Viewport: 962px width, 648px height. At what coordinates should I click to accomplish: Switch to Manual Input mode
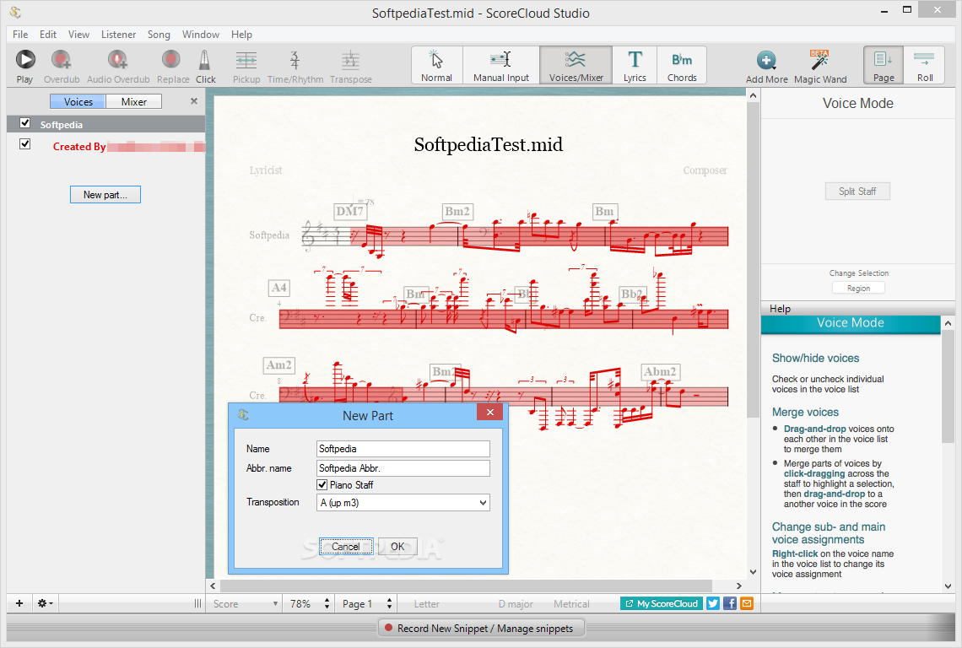(x=501, y=65)
